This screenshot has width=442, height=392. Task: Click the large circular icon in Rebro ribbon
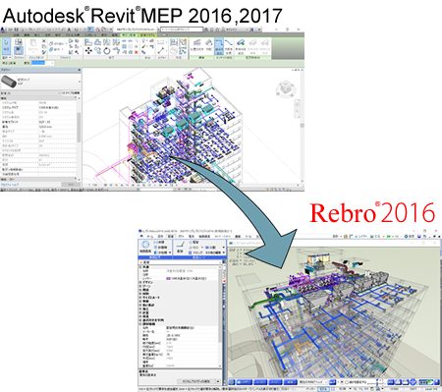[x=145, y=245]
